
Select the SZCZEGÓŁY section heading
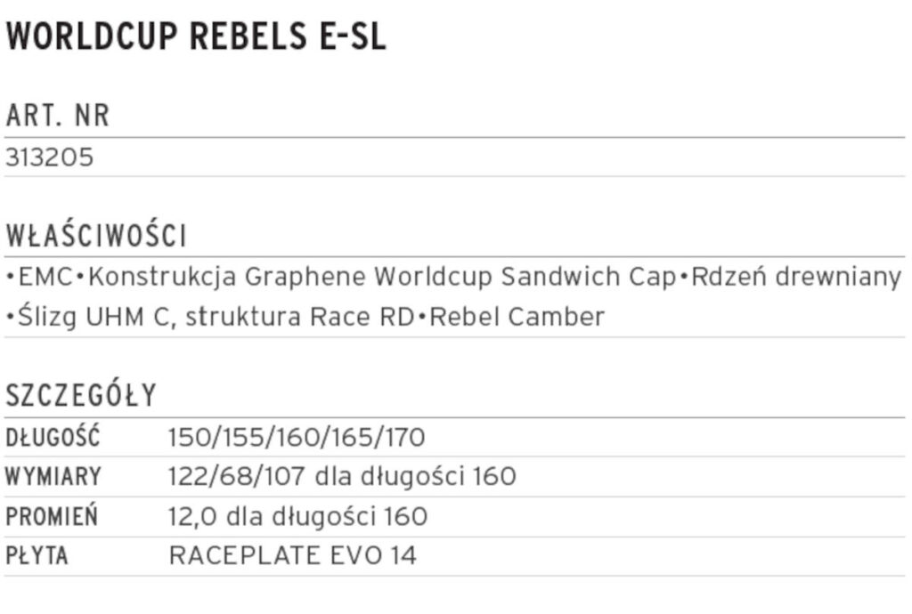coord(81,396)
